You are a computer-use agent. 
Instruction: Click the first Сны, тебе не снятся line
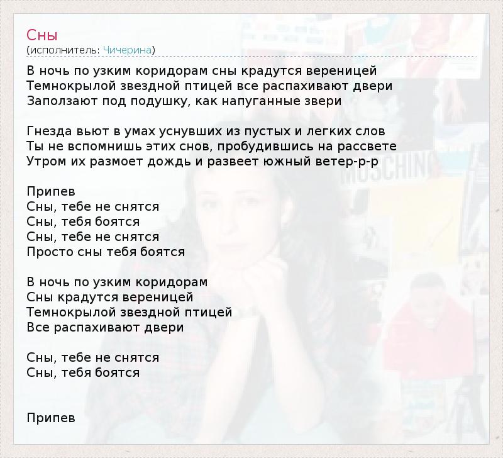click(92, 207)
